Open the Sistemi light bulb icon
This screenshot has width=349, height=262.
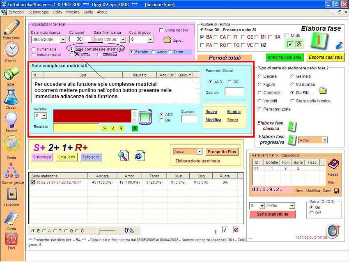click(x=11, y=120)
